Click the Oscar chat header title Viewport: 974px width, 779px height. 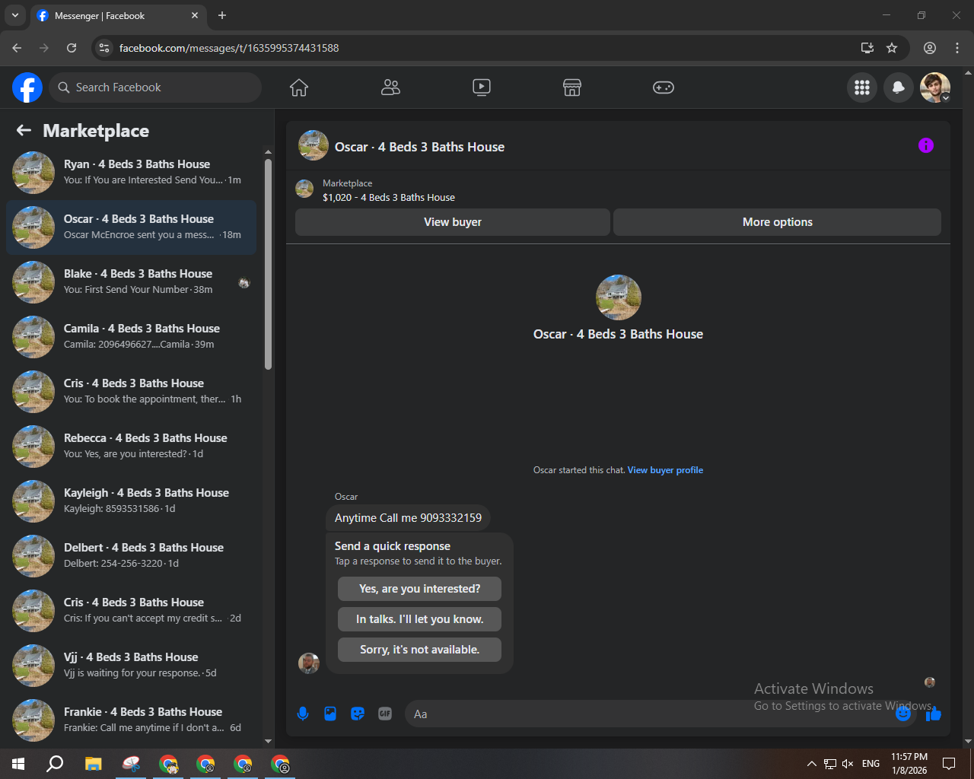point(419,147)
